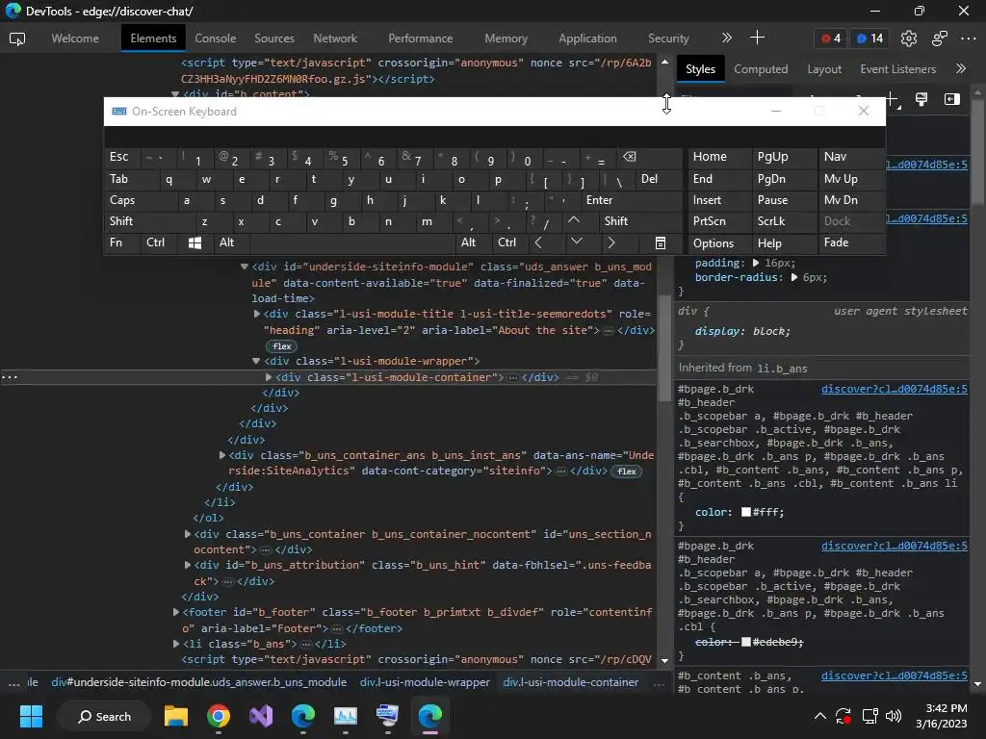This screenshot has width=986, height=739.
Task: Click taskbar Search box
Action: click(104, 716)
